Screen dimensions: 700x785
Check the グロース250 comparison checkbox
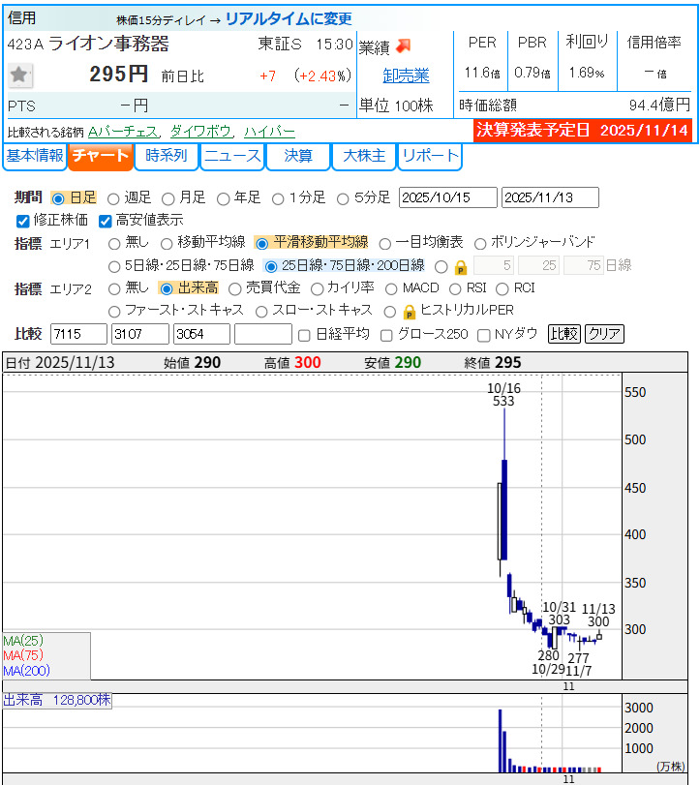click(x=386, y=336)
